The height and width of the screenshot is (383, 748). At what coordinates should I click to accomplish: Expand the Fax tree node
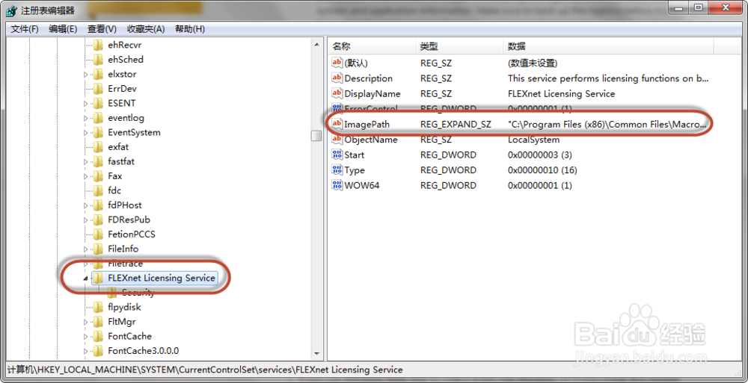pos(86,175)
